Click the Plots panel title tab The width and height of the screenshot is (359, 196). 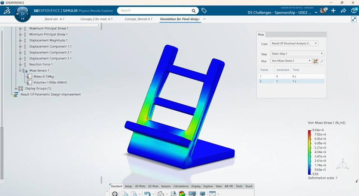(261, 34)
